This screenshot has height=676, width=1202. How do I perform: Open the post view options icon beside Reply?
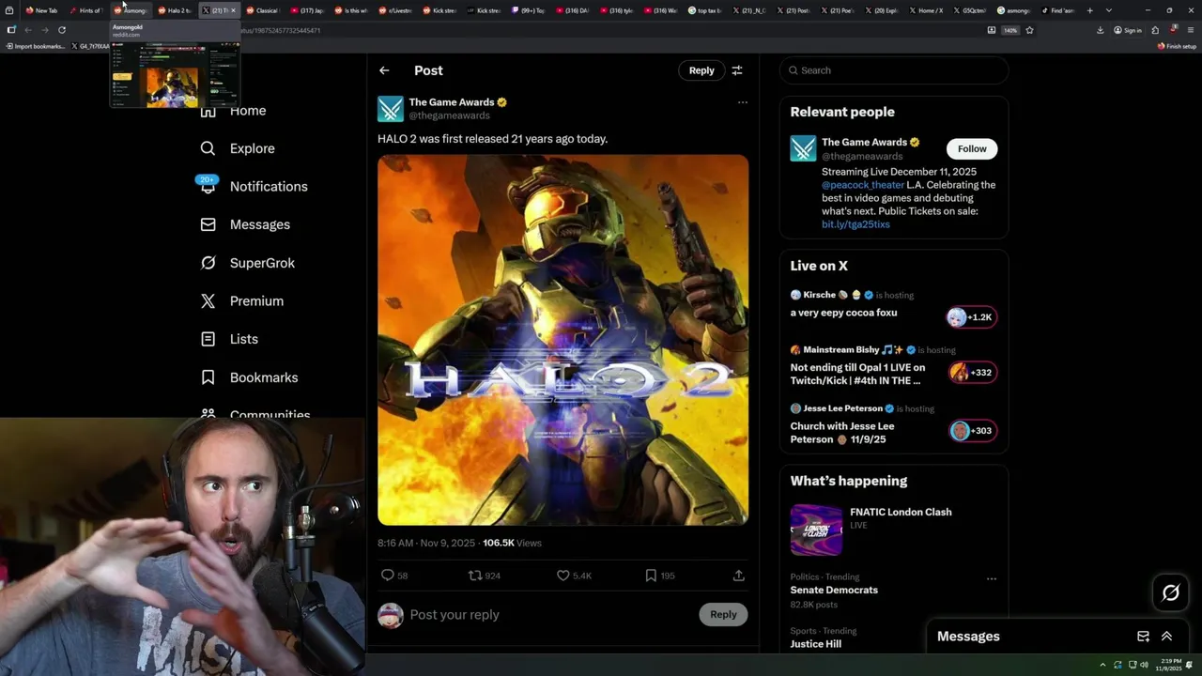[737, 70]
